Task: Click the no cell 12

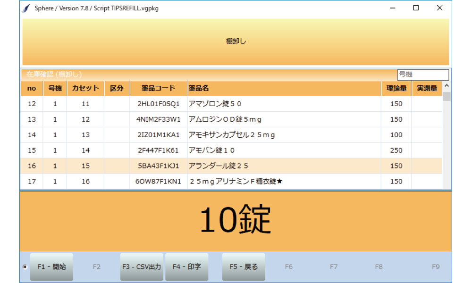Action: [x=32, y=104]
